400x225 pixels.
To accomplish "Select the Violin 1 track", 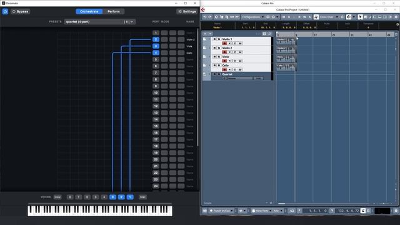I will point(241,41).
